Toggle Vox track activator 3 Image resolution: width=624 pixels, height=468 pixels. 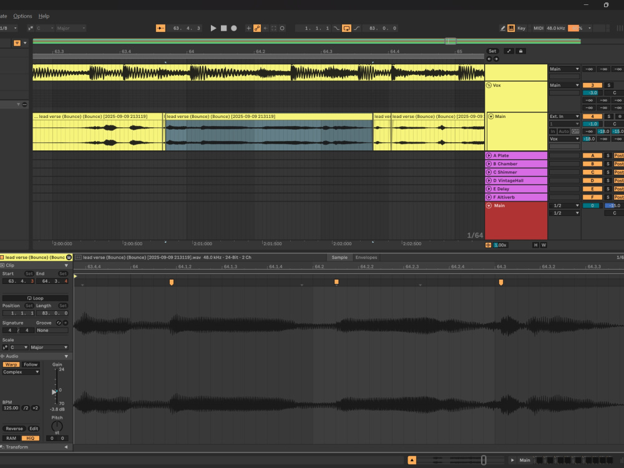[x=592, y=85]
